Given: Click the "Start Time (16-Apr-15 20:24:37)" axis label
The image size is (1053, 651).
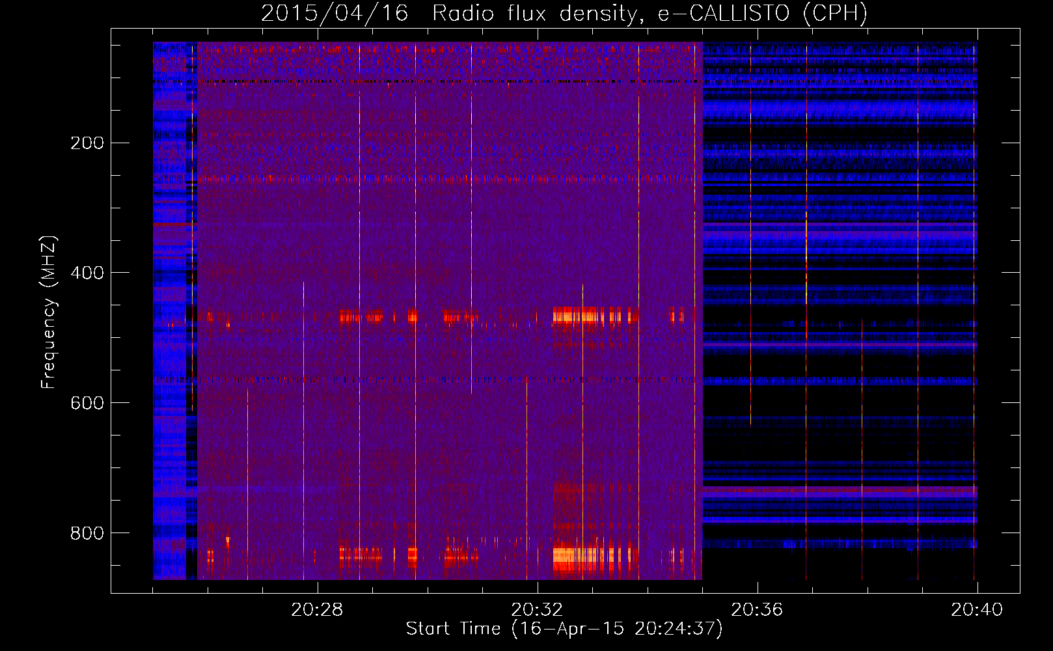Looking at the screenshot, I should [x=564, y=629].
